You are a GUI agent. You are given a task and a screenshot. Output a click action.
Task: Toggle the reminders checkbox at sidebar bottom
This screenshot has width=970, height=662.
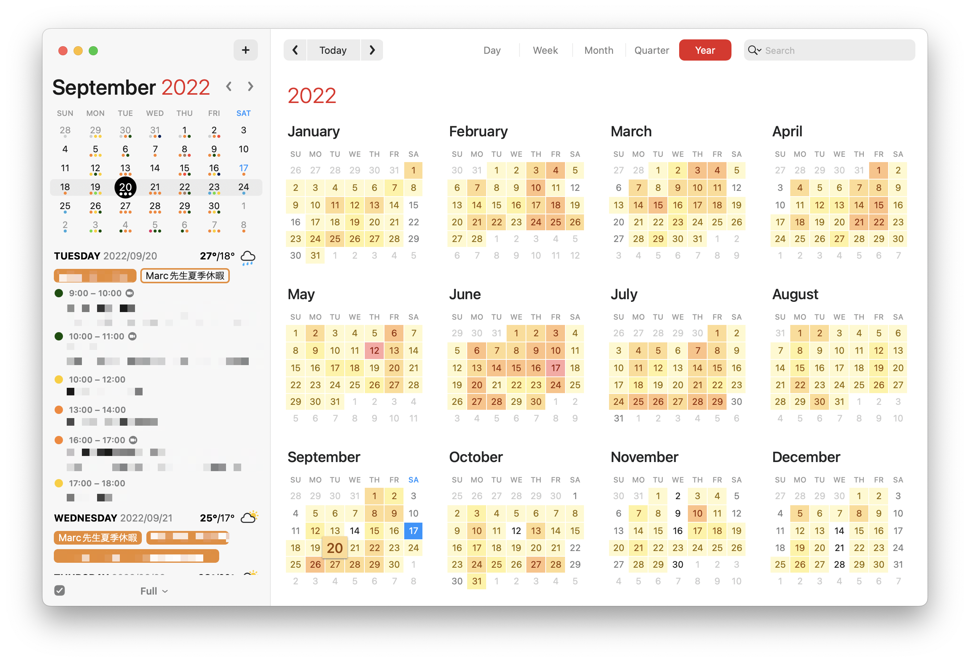tap(60, 590)
